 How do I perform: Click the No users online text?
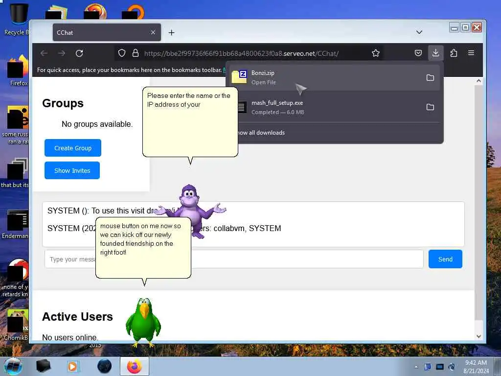70,337
